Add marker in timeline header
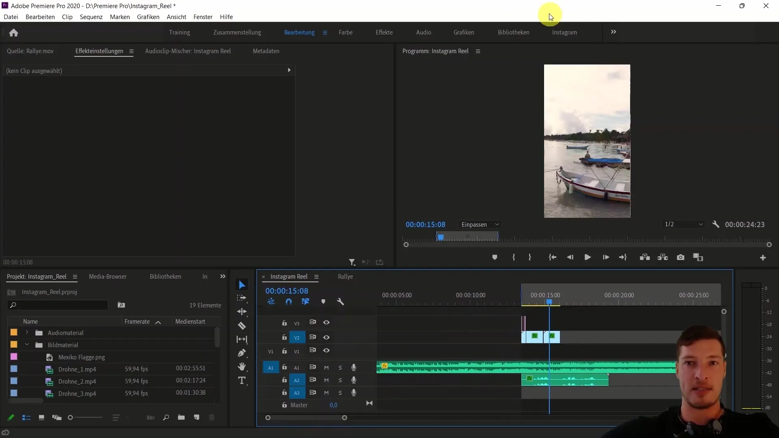779x438 pixels. (x=323, y=301)
